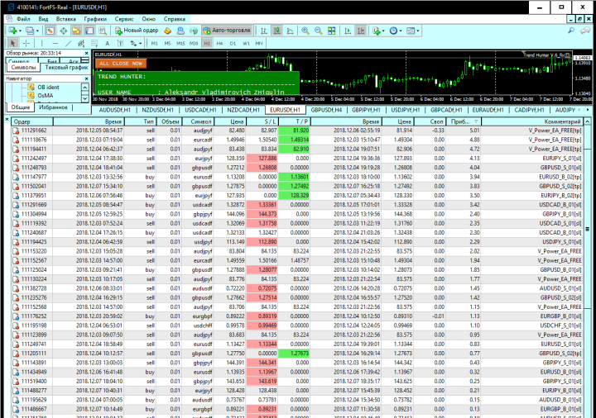The image size is (596, 418).
Task: Click the zoom out magnifier icon
Action: click(x=319, y=31)
